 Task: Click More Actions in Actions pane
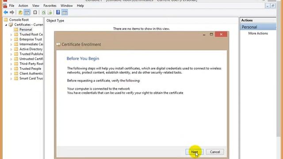coord(258,34)
